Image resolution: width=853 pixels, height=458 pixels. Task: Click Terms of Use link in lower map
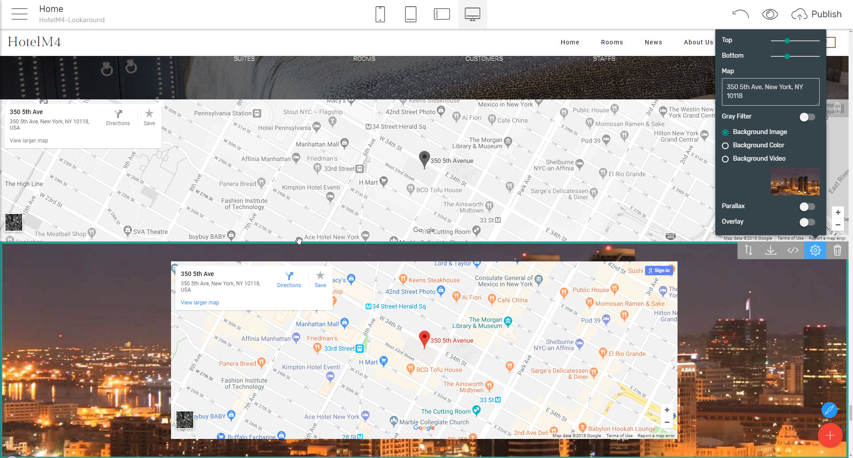619,436
